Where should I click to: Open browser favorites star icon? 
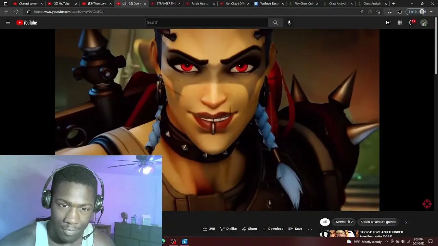click(389, 12)
